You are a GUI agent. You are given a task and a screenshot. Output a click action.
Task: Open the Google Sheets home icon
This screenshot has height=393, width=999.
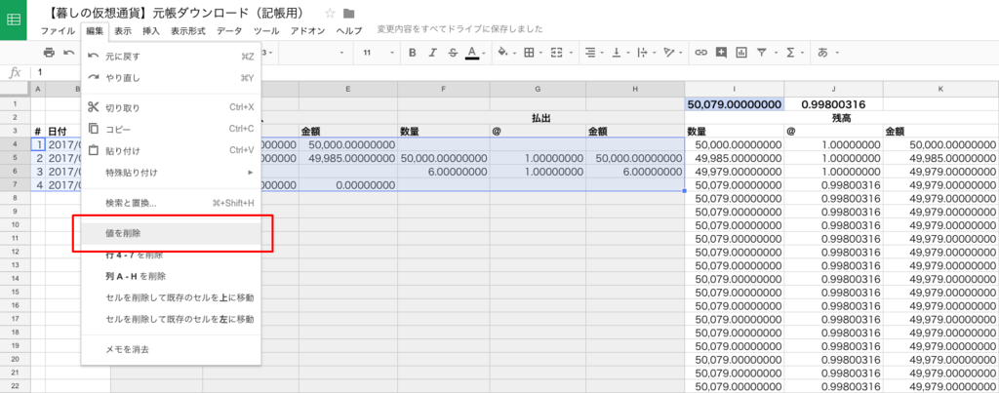13,20
